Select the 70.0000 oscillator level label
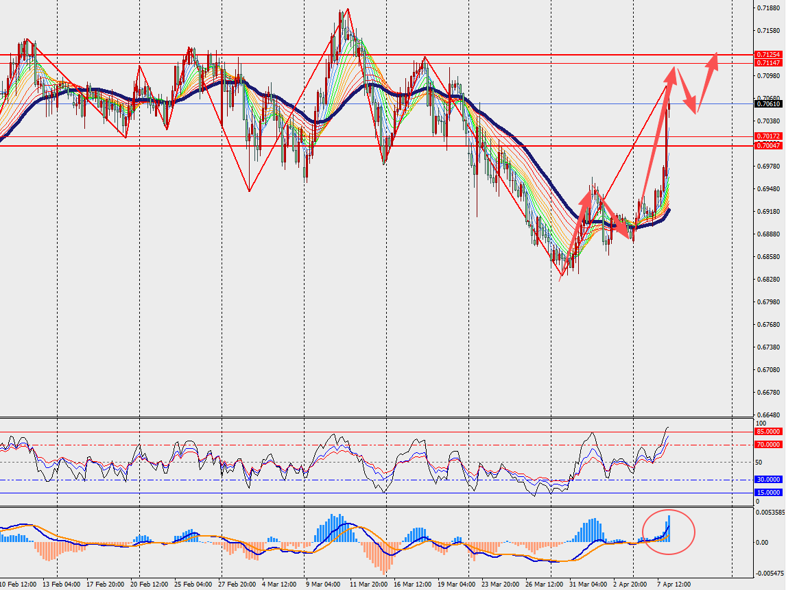Viewport: 786px width, 590px height. pos(768,445)
